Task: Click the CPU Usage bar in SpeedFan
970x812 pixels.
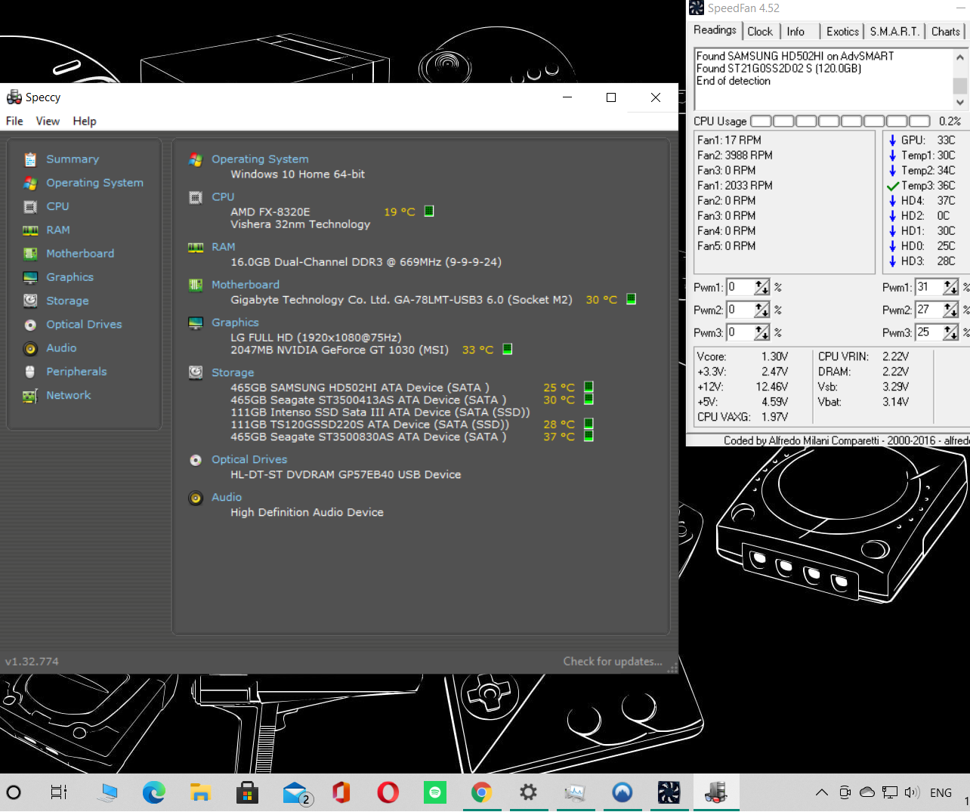Action: [840, 121]
